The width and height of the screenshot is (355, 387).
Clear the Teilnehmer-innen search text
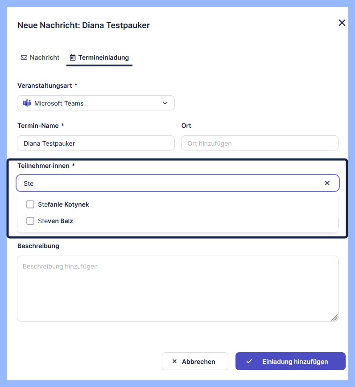(x=327, y=183)
